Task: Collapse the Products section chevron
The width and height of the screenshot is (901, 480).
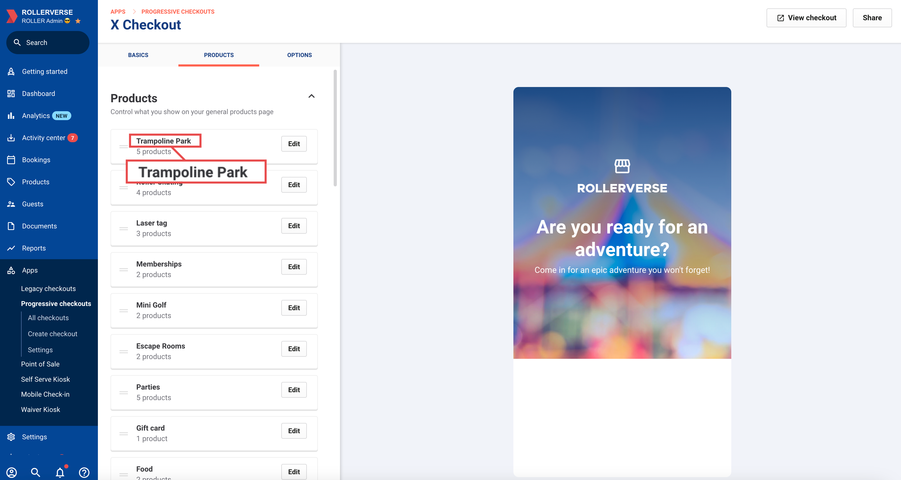Action: tap(311, 96)
